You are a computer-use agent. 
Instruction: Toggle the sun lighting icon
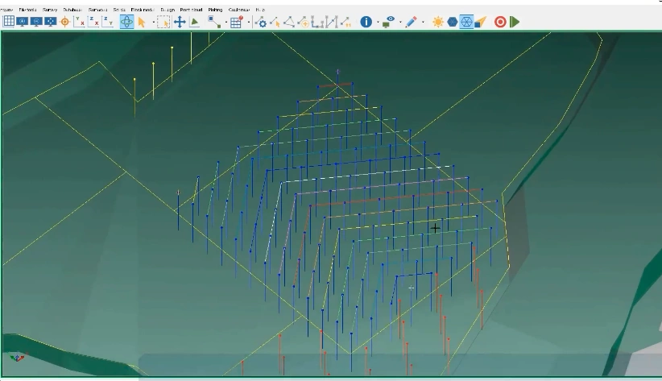pos(437,22)
